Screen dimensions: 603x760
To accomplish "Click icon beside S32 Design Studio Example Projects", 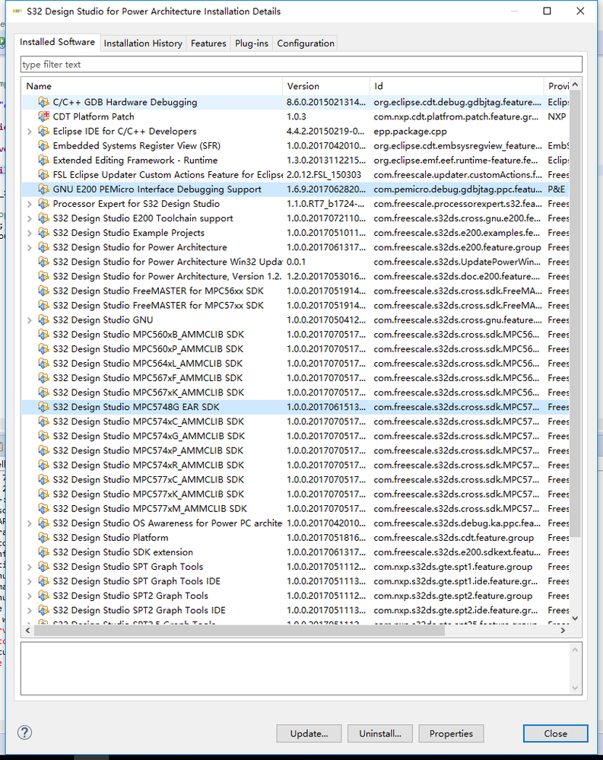I will pyautogui.click(x=43, y=233).
